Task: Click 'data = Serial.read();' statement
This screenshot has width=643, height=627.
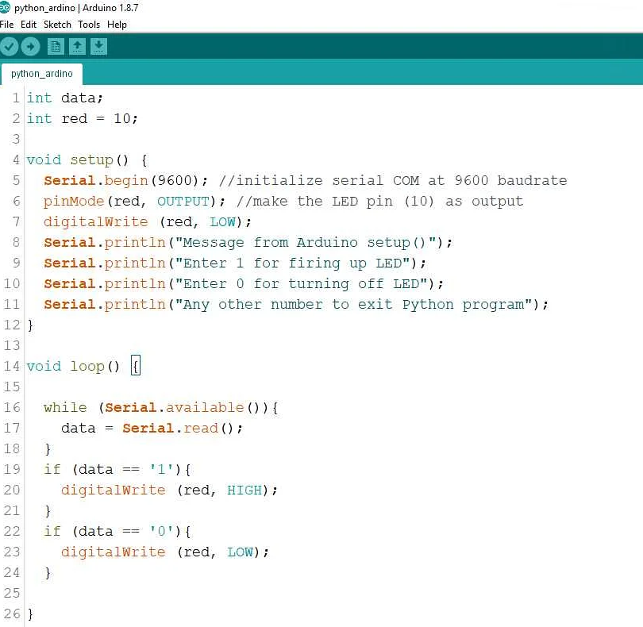Action: [152, 428]
